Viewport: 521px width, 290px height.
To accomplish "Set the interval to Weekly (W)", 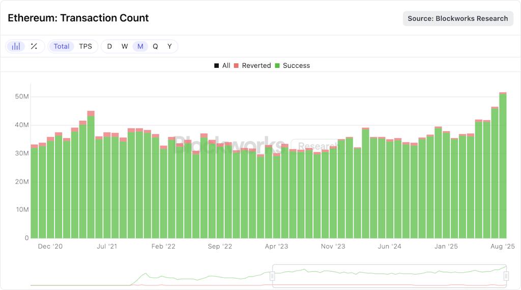I will click(x=125, y=46).
